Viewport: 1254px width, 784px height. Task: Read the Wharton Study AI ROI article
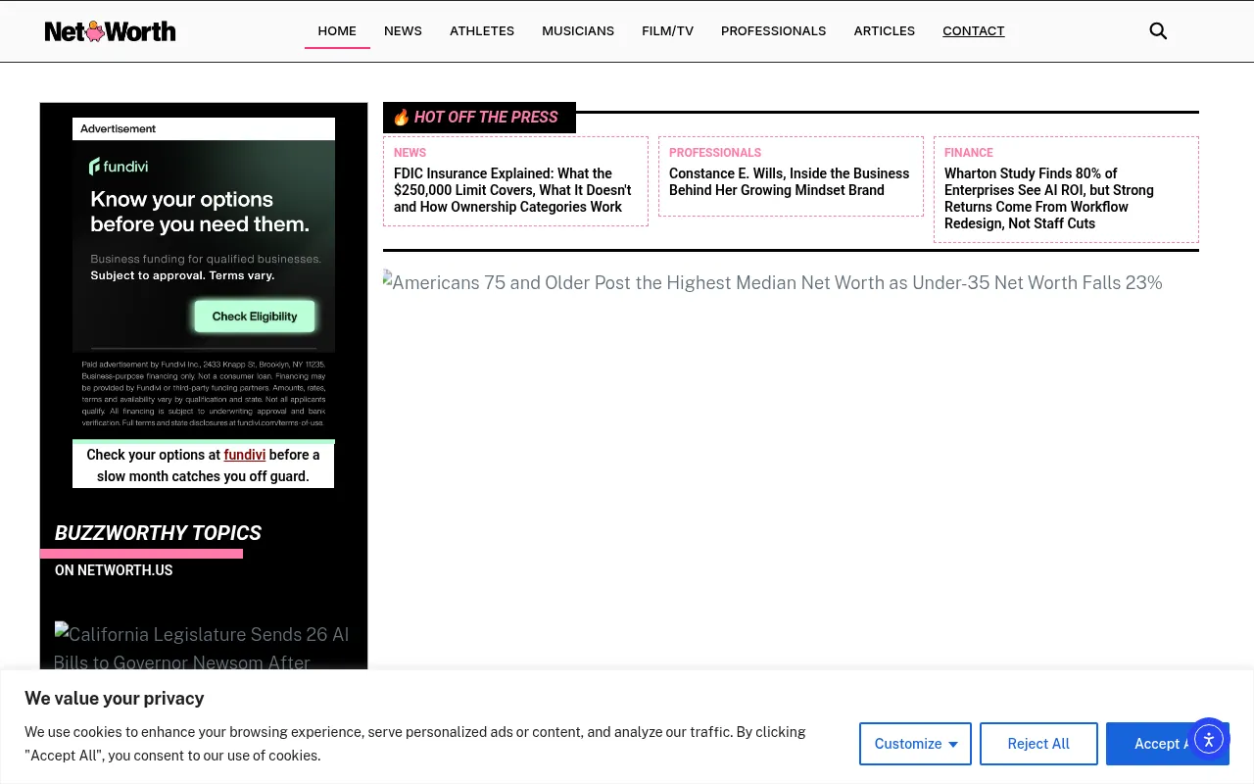coord(1048,198)
